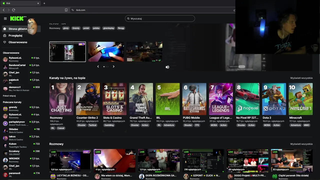Open League of Legends category card
This screenshot has height=180, width=320.
[x=221, y=99]
